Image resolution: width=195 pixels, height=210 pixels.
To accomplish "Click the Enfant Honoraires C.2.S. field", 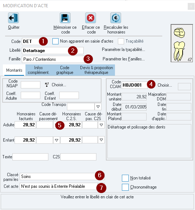I will [71, 140].
